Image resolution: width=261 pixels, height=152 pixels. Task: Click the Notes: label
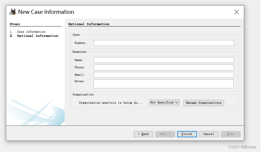[x=79, y=81]
